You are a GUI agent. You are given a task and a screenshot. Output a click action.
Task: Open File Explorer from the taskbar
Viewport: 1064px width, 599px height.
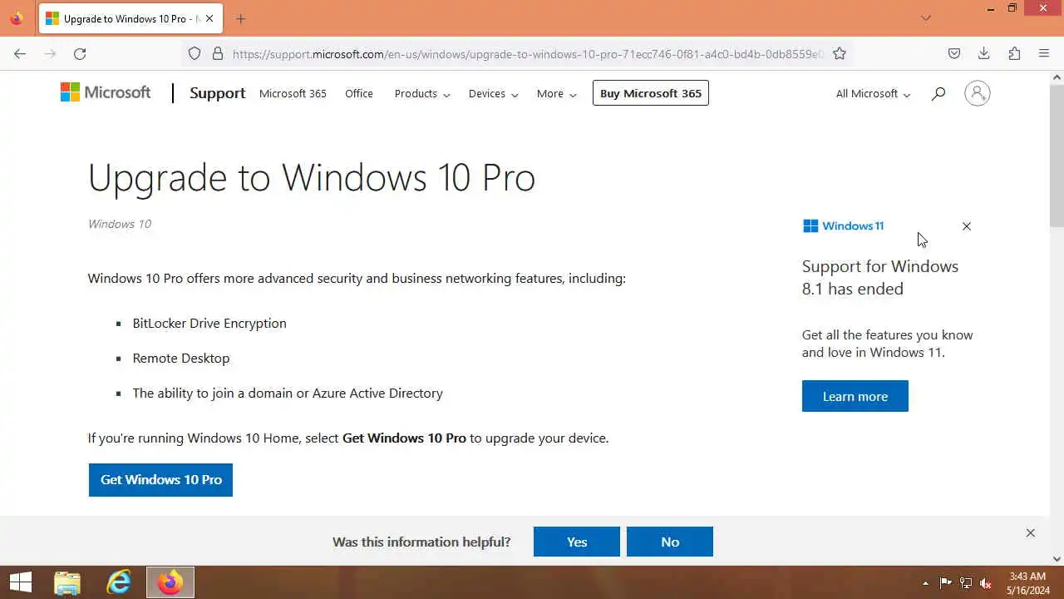click(x=67, y=582)
